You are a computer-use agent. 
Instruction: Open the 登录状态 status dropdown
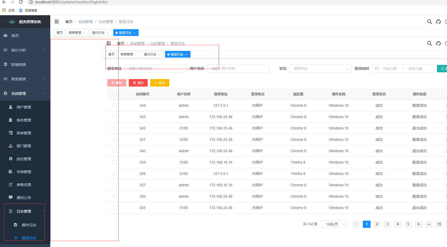tap(321, 68)
